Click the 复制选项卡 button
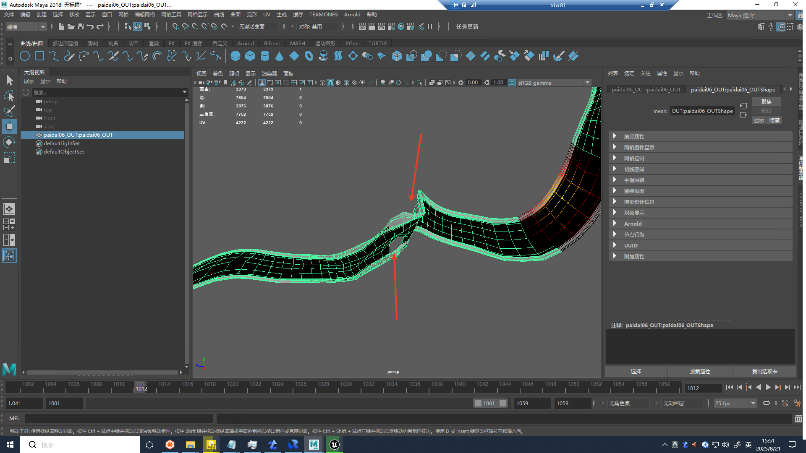 click(764, 371)
